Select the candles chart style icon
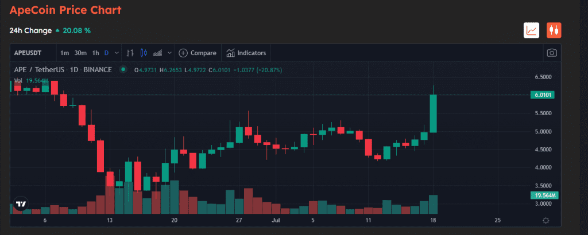 [x=143, y=53]
